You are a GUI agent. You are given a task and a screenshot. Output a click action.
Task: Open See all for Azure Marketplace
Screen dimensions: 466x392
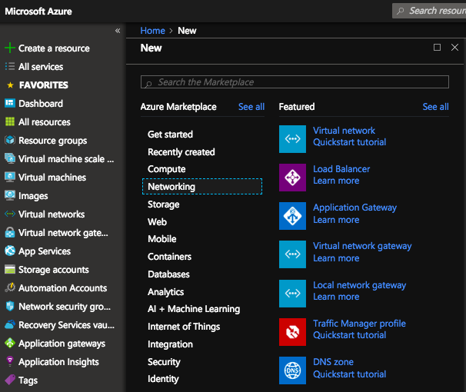251,107
